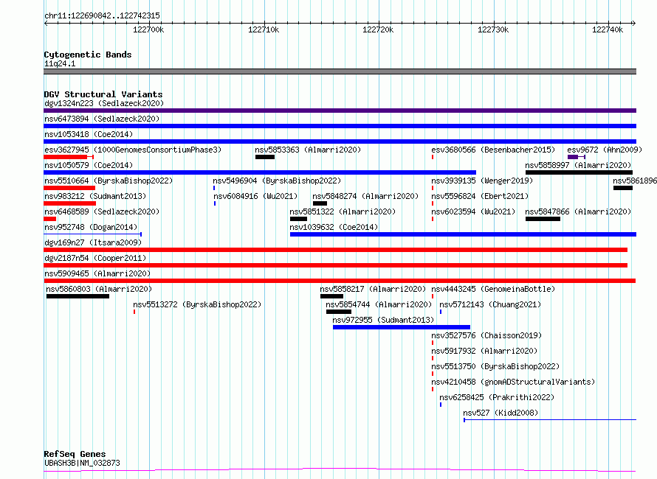Click the nsv972955 (Sudmant2013) label
Image resolution: width=657 pixels, height=479 pixels.
383,320
